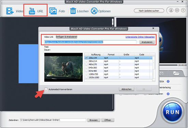This screenshot has width=188, height=128.
Task: Click the email icon at top right
Action: [x=177, y=10]
